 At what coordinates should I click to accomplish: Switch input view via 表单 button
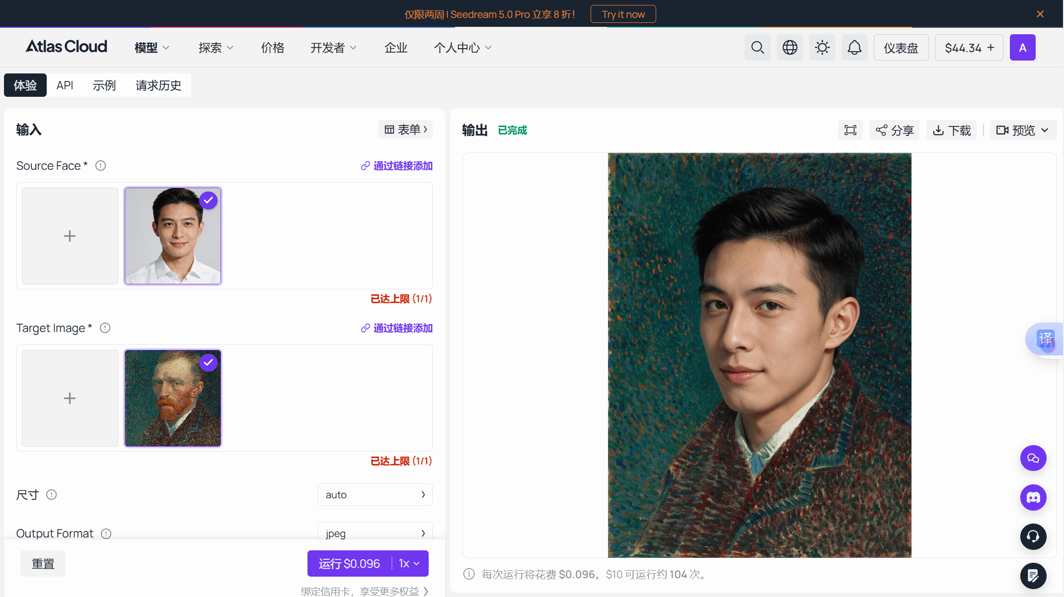pyautogui.click(x=405, y=130)
